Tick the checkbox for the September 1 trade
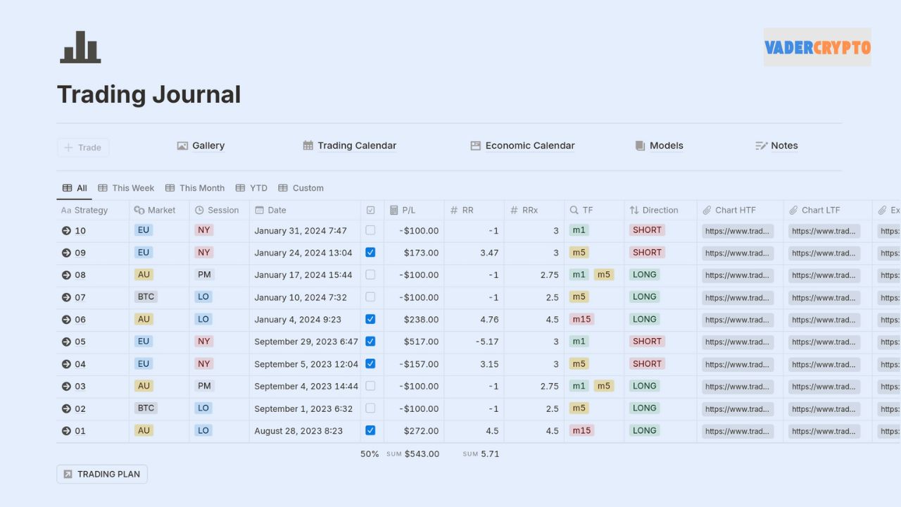Viewport: 901px width, 507px height. (370, 408)
